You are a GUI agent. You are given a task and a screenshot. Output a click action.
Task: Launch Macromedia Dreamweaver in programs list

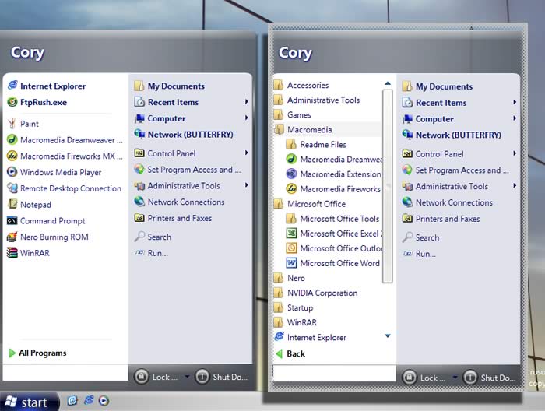(x=334, y=160)
